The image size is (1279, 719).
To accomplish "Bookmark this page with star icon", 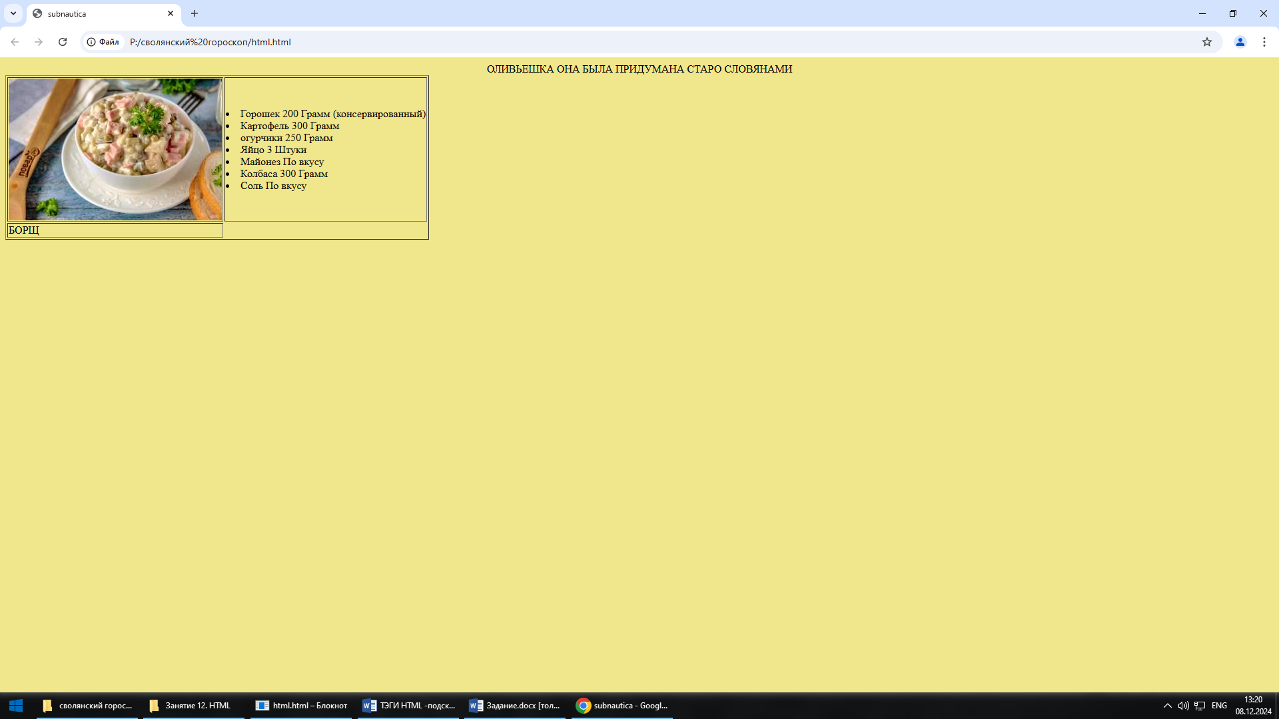I will pyautogui.click(x=1206, y=42).
